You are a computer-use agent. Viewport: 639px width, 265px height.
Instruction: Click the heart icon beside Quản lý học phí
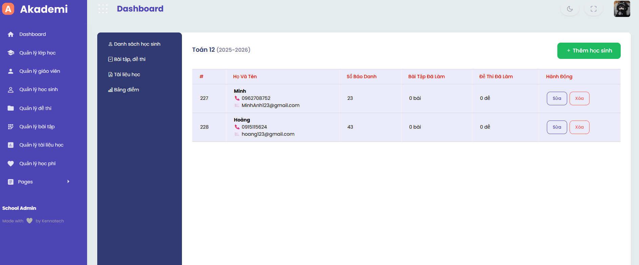tap(11, 163)
